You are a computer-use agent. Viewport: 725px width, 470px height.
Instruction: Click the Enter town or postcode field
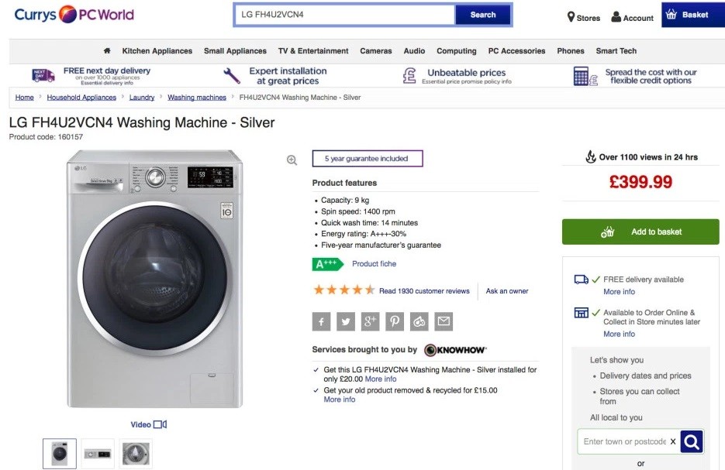[624, 441]
